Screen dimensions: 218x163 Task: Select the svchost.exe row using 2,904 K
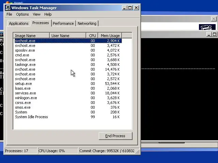[68, 41]
